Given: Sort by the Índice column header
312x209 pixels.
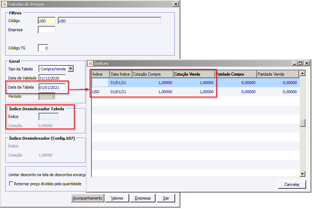Looking at the screenshot, I should (101, 74).
